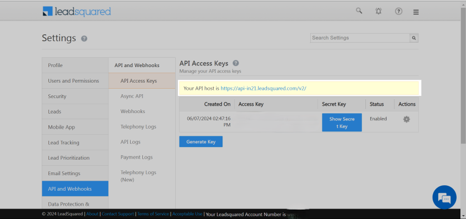Screen dimensions: 466x219
Task: Open the search magnifier in header
Action: pyautogui.click(x=359, y=11)
